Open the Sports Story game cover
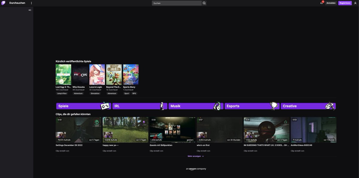The width and height of the screenshot is (359, 178). point(131,75)
